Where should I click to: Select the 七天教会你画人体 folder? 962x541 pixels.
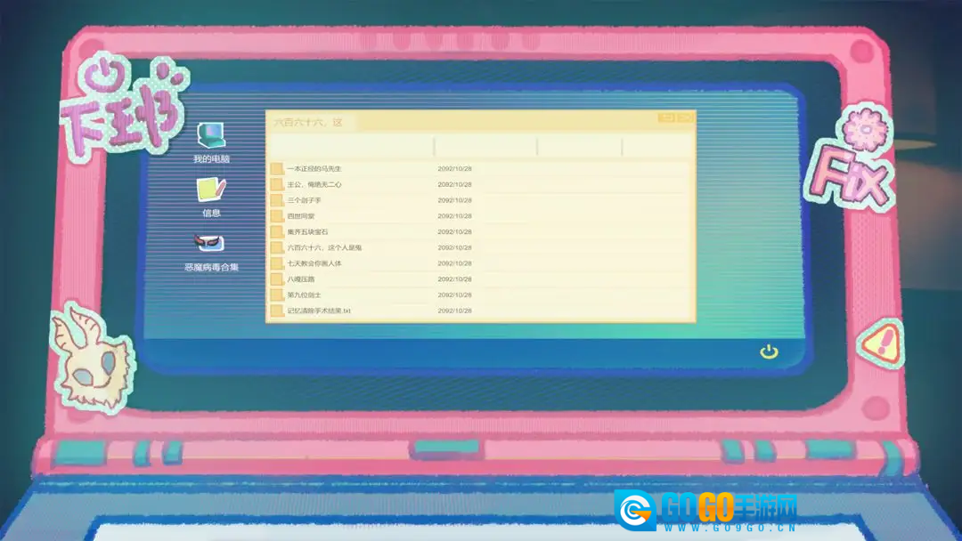314,263
